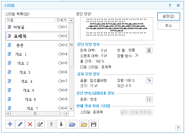Click the horizontal scrollbar thumb
Image resolution: width=185 pixels, height=134 pixels.
[x=35, y=114]
